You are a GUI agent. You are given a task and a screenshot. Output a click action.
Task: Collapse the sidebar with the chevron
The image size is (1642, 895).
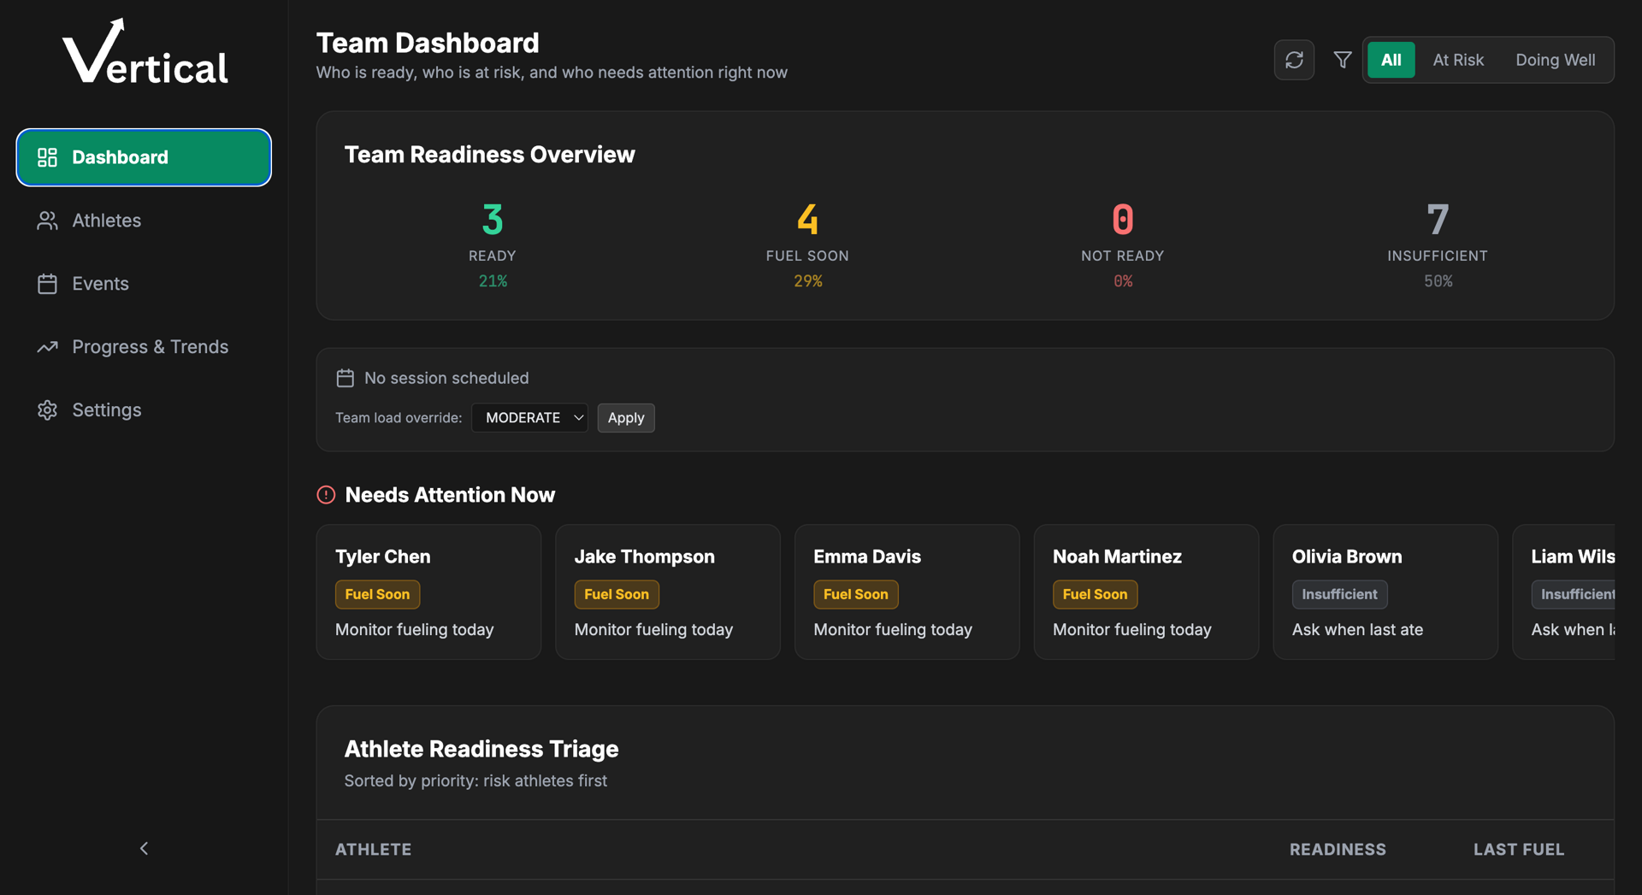(x=144, y=848)
